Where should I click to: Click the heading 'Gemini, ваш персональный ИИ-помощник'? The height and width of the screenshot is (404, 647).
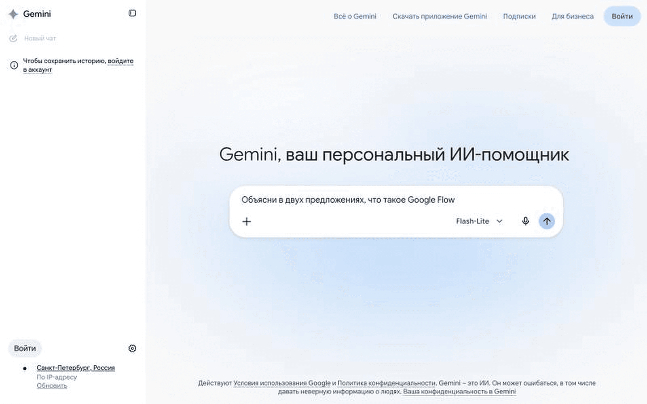(x=394, y=155)
